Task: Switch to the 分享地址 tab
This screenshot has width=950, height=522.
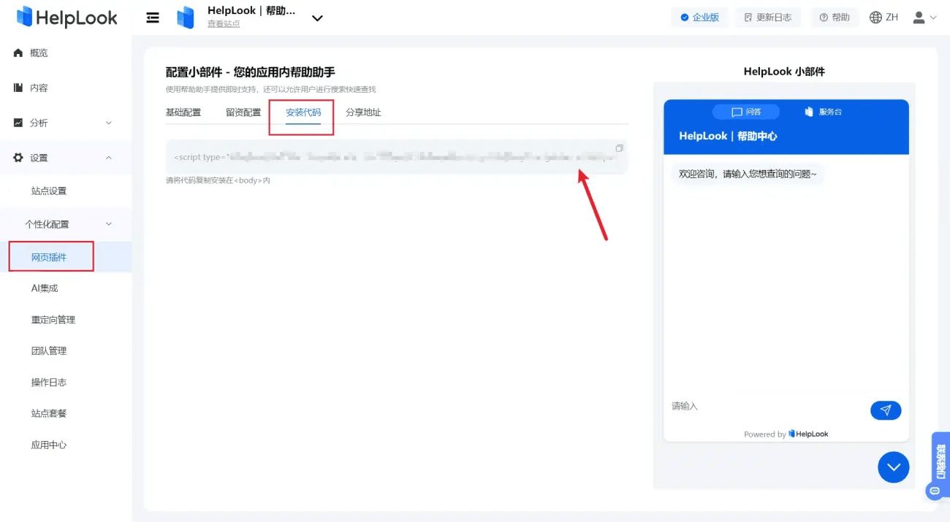Action: tap(363, 112)
